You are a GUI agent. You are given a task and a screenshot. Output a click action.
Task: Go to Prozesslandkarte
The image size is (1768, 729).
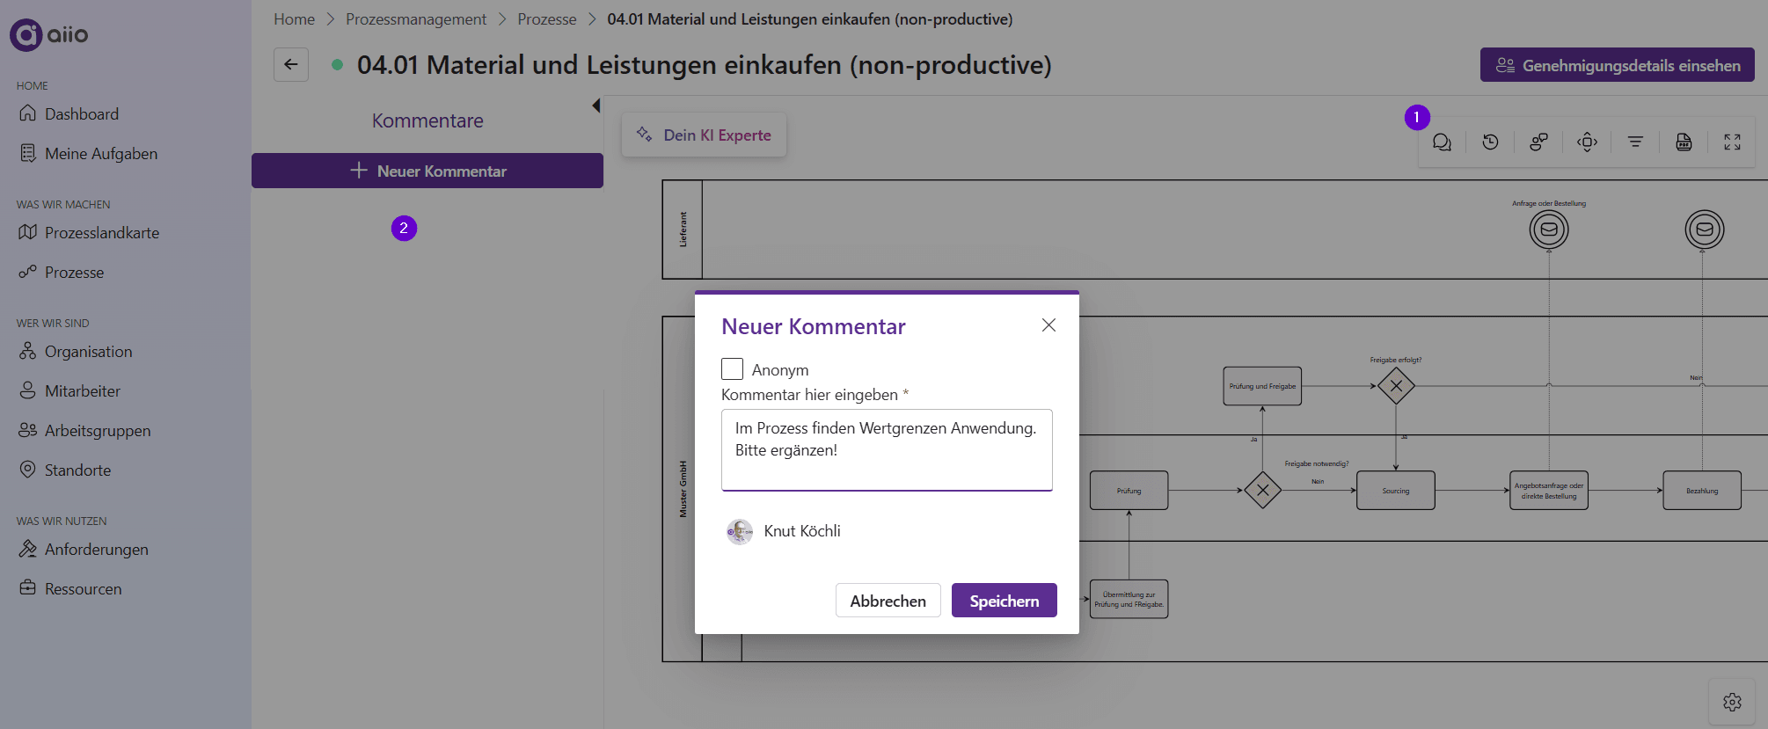pyautogui.click(x=101, y=233)
